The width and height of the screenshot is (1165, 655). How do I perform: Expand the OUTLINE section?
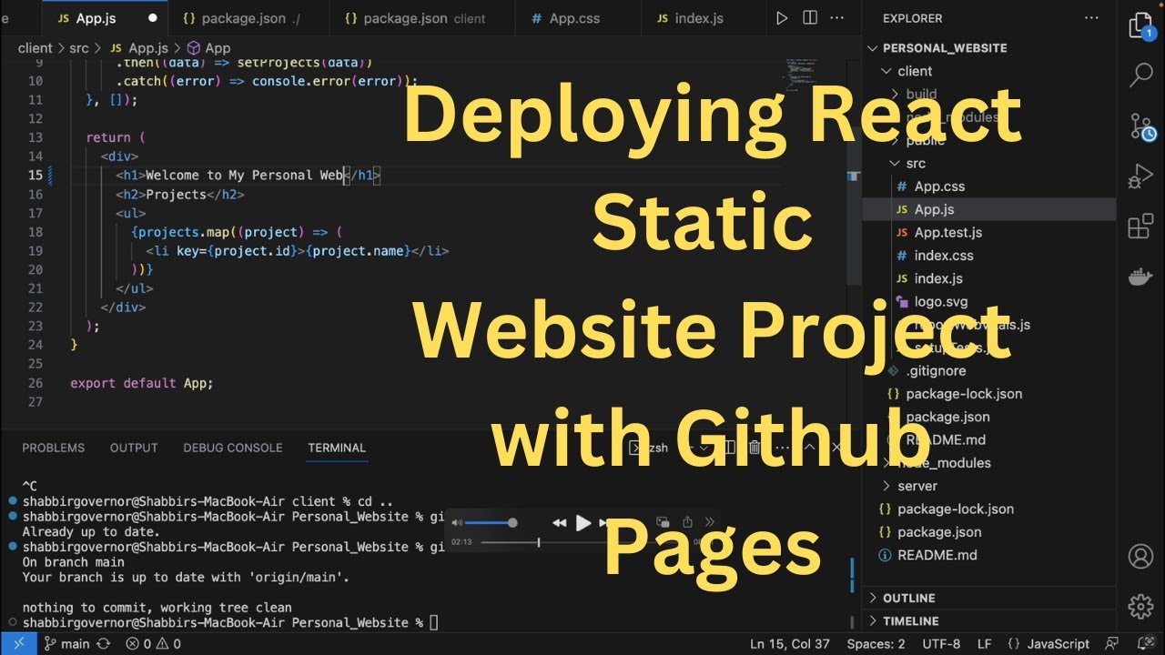coord(989,598)
